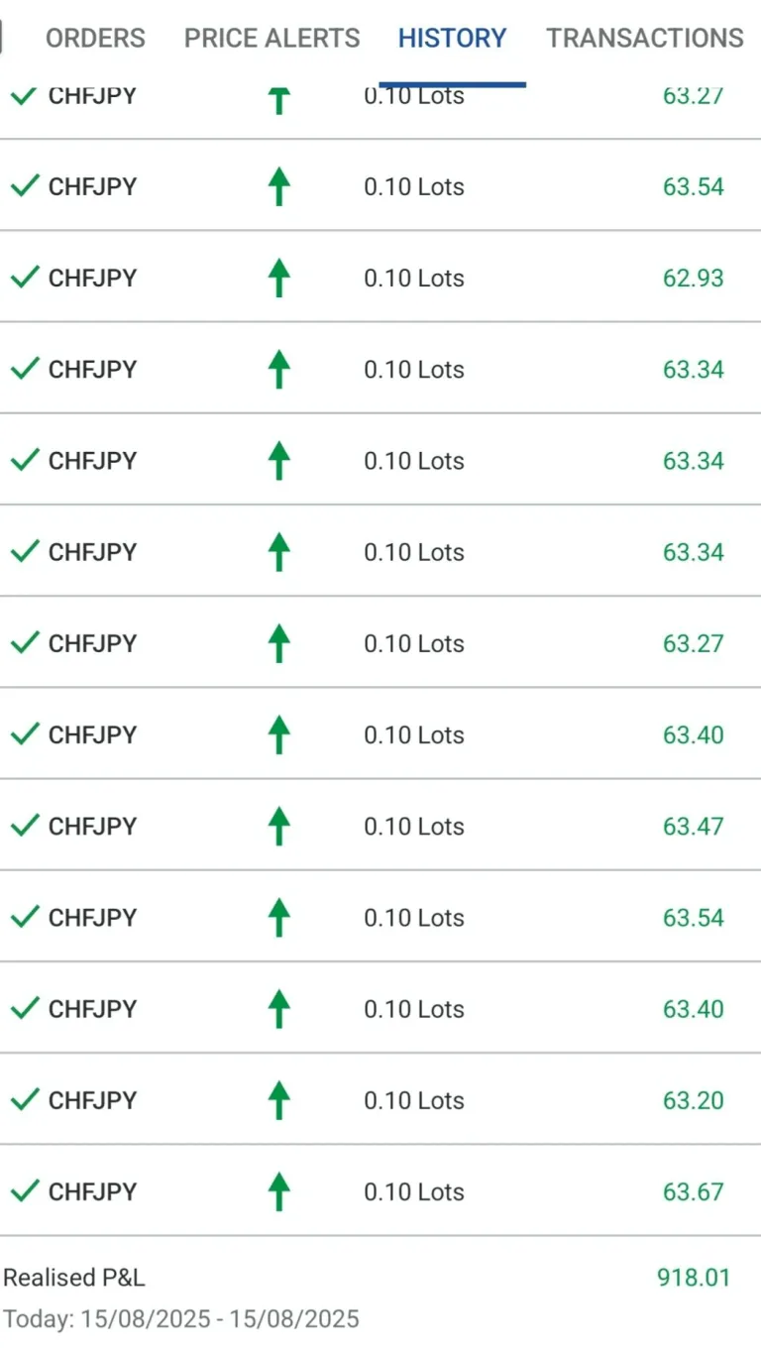The image size is (761, 1353).
Task: Select the HISTORY tab
Action: click(452, 39)
